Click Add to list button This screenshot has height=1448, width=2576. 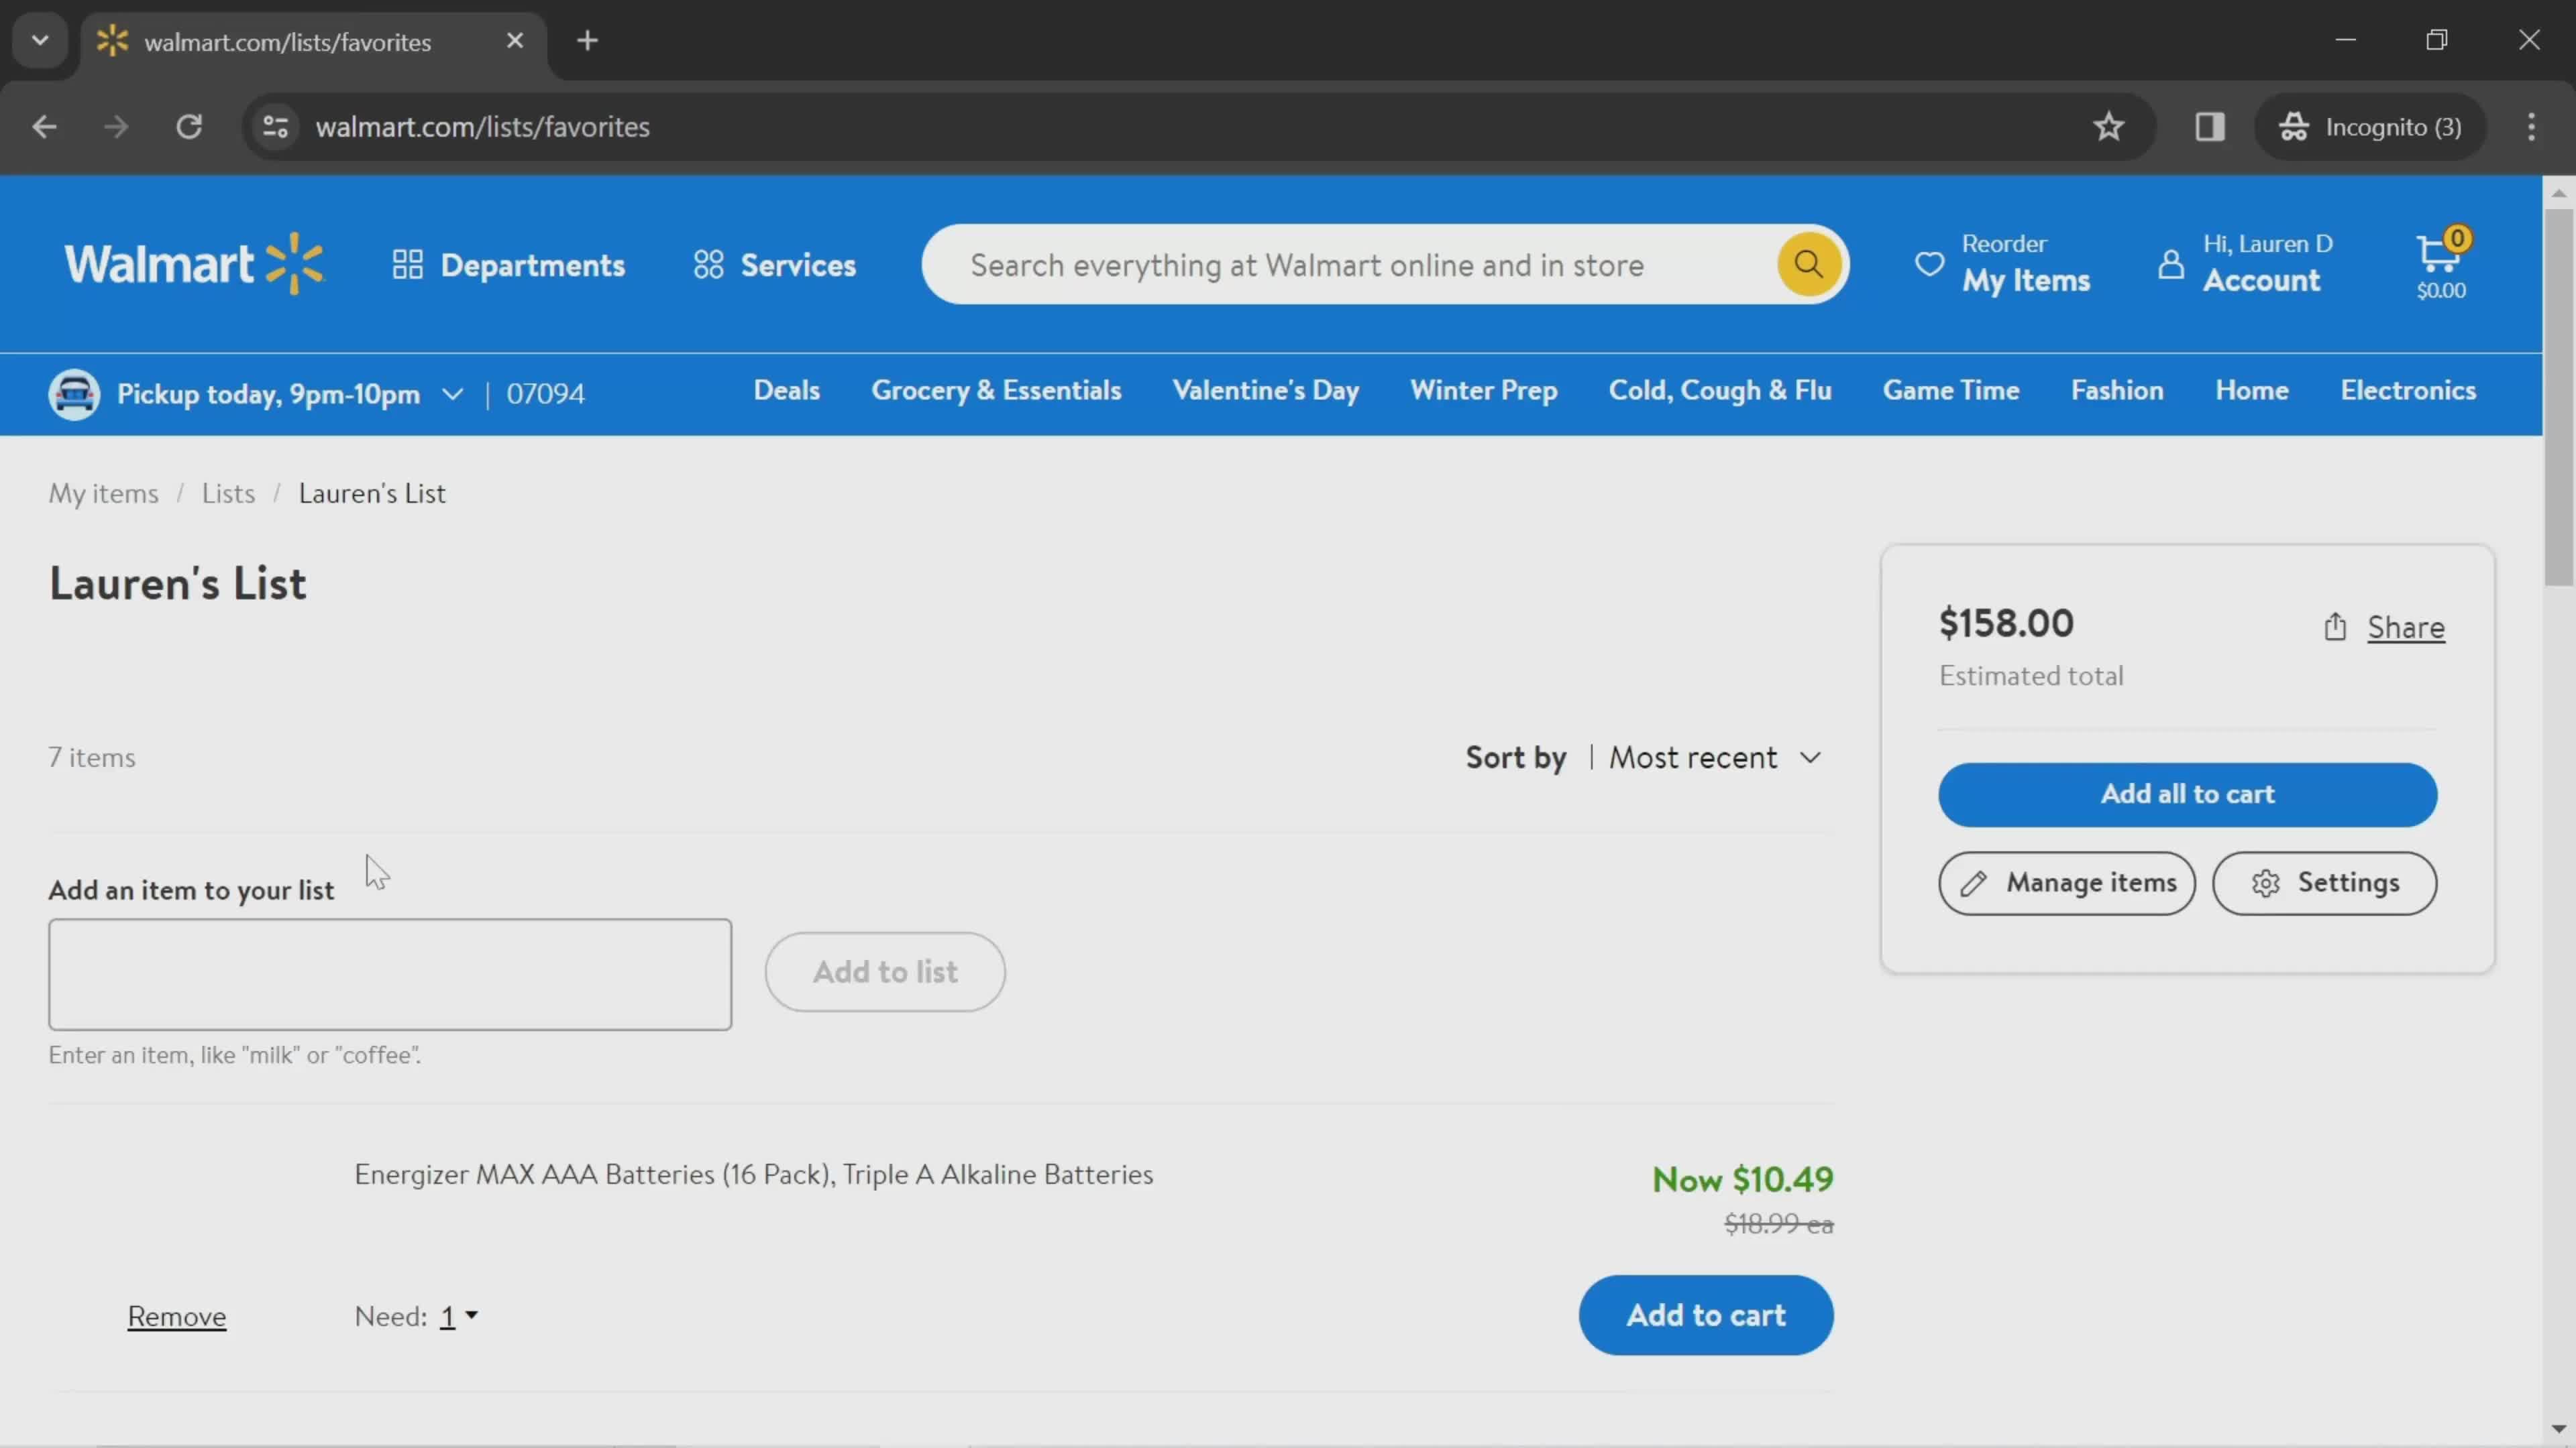[885, 972]
